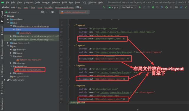This screenshot has width=189, height=111.
Task: Open the Navigate menu
Action: (28, 2)
